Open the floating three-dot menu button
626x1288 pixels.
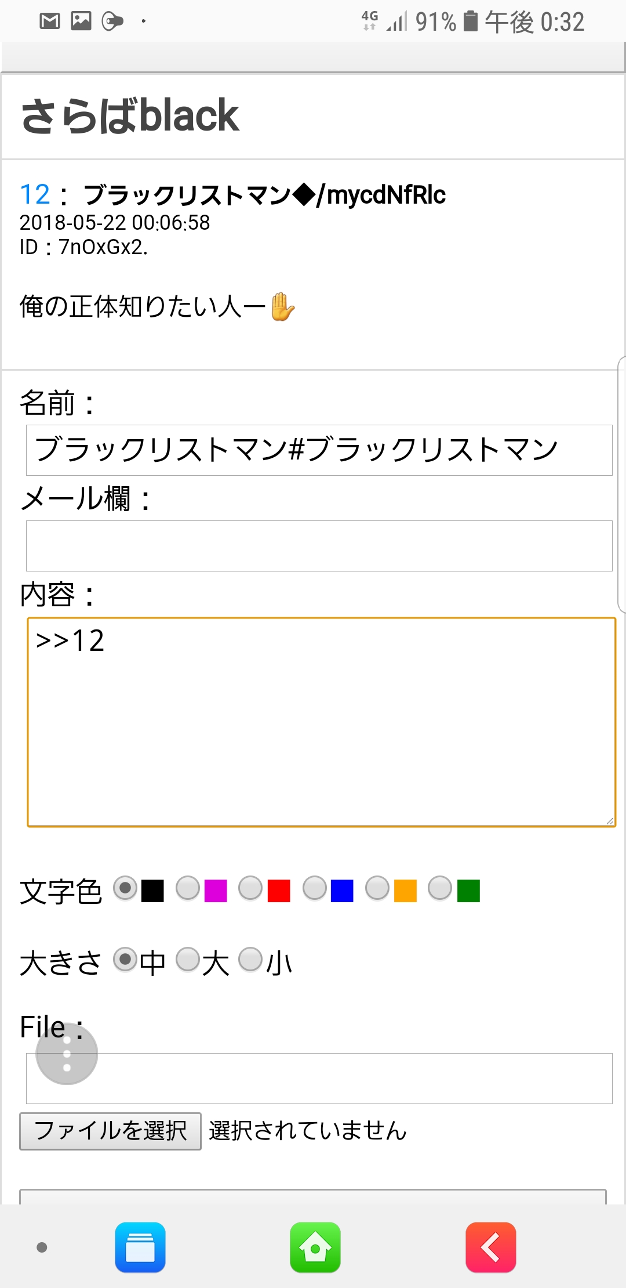point(67,1054)
